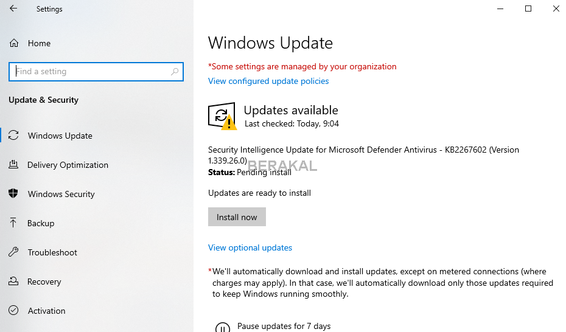Click the pause icon beside Pause updates
Screen dimensions: 566x332
pos(222,328)
